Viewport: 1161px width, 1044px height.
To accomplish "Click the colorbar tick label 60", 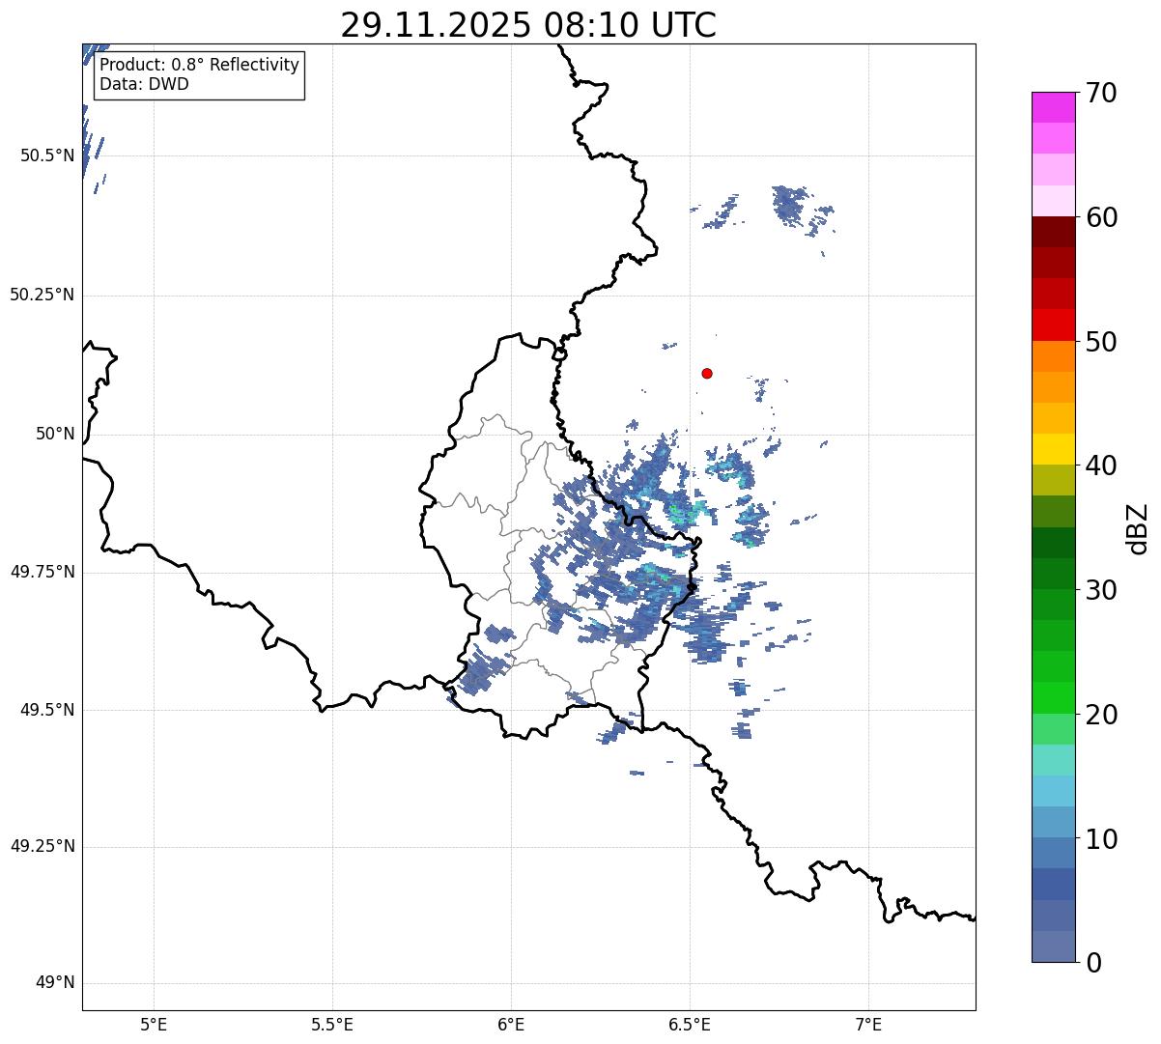I will click(x=1101, y=217).
